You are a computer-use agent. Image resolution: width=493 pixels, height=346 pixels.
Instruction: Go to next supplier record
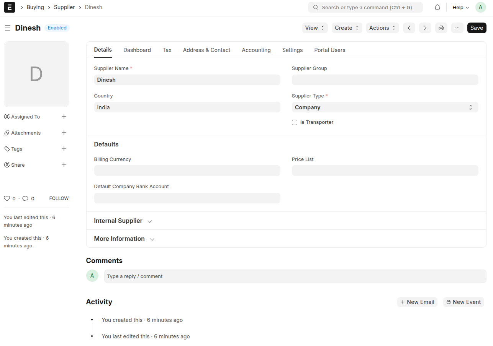(425, 28)
